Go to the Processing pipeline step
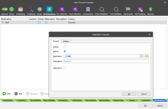Viewport: 168px width, 109px height. coord(63,101)
